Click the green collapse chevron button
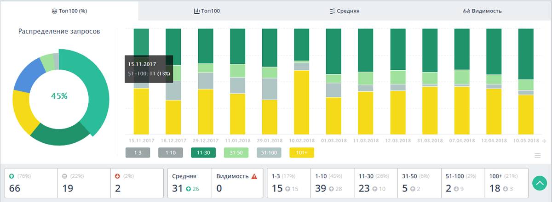552x202 pixels. [539, 183]
